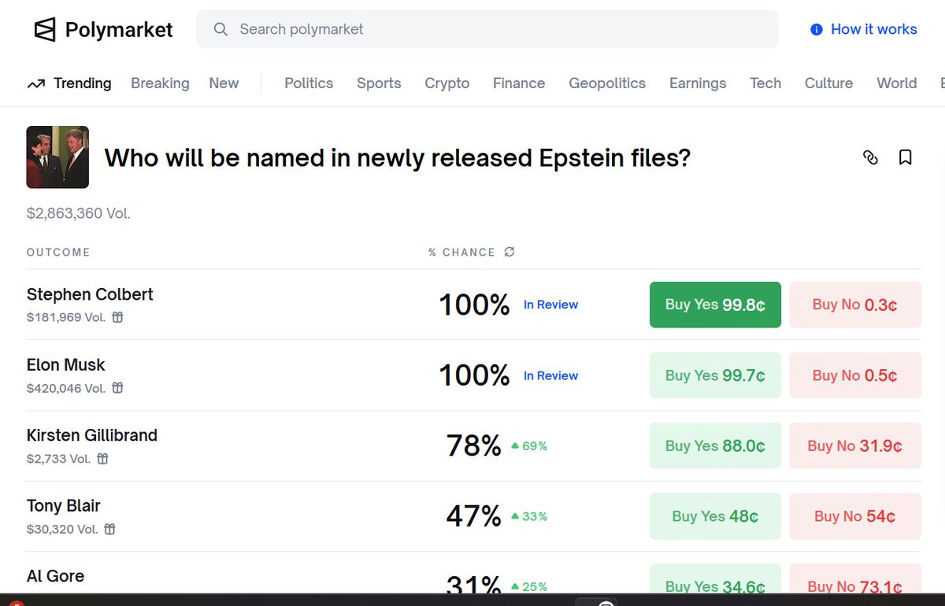Open the How it works link
This screenshot has width=945, height=606.
(x=873, y=29)
